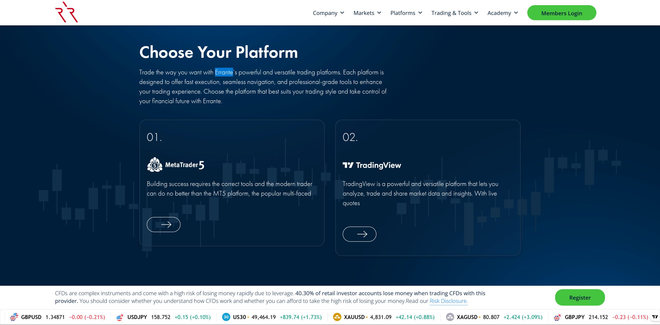Click the XAUUSD gold icon in ticker
Viewport: 660px width, 325px height.
click(337, 317)
